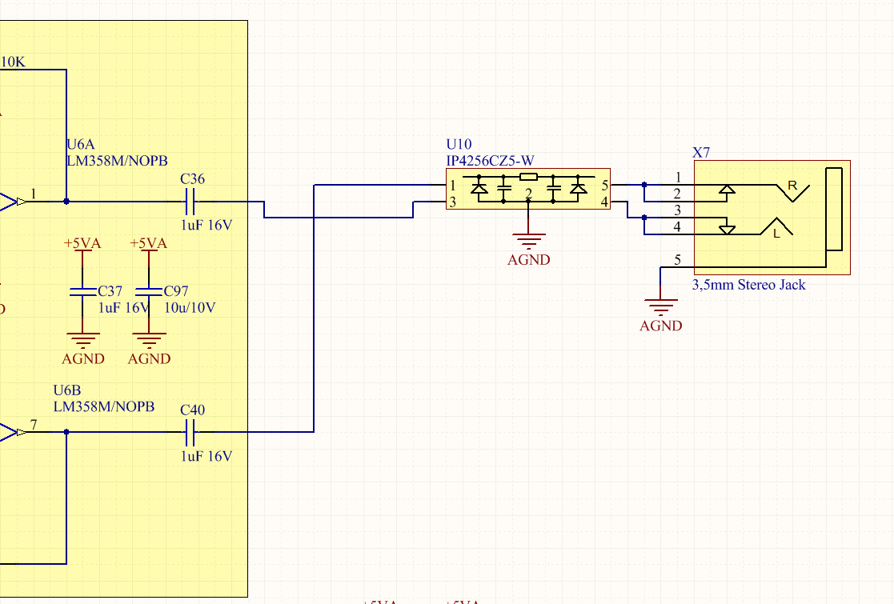Image resolution: width=894 pixels, height=604 pixels.
Task: Select capacitor C36 symbol
Action: [190, 201]
